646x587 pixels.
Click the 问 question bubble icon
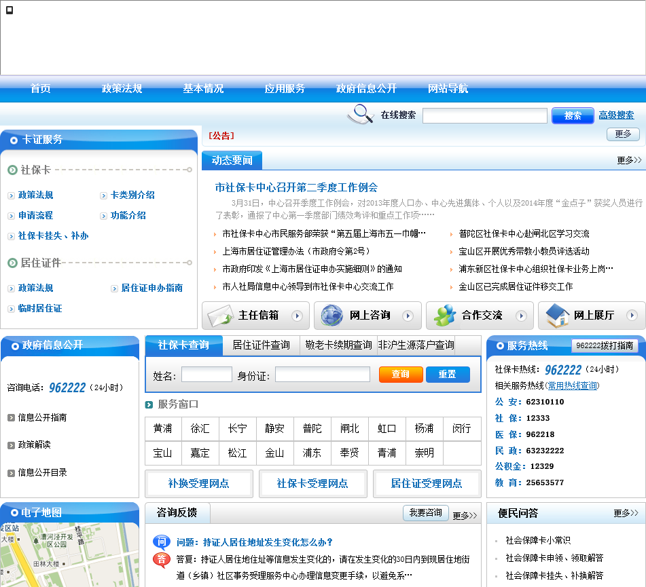[x=161, y=542]
